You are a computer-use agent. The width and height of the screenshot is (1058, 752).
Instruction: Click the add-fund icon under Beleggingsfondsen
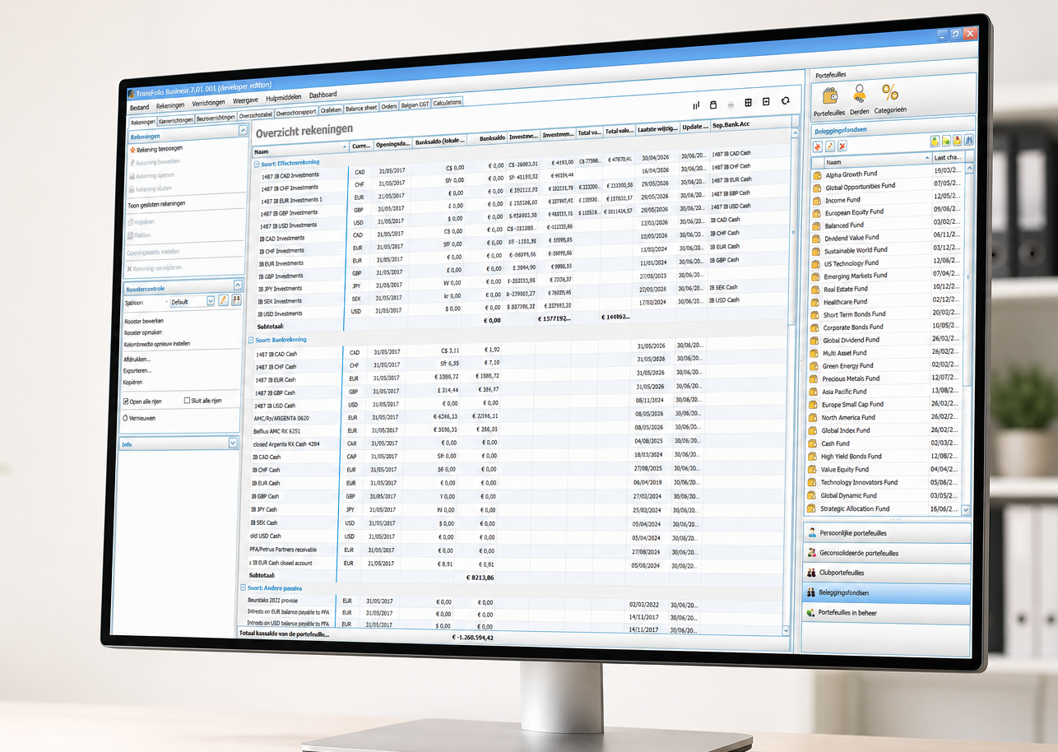(x=818, y=146)
